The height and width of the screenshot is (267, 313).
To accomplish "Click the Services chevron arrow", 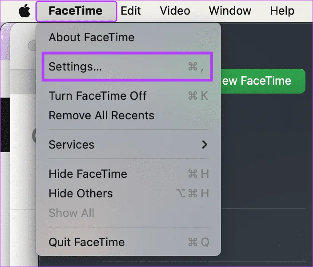I will click(x=205, y=145).
